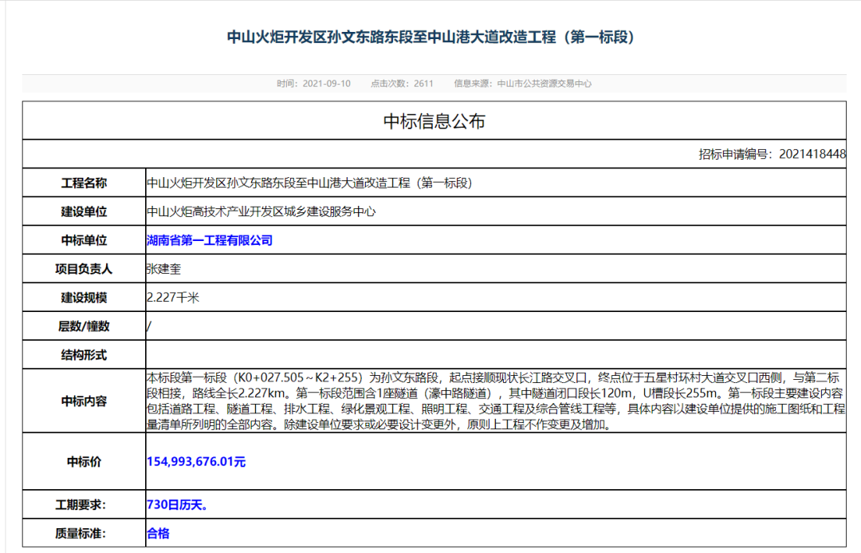Click the 工期要求 label cell
The width and height of the screenshot is (861, 553).
(x=84, y=504)
